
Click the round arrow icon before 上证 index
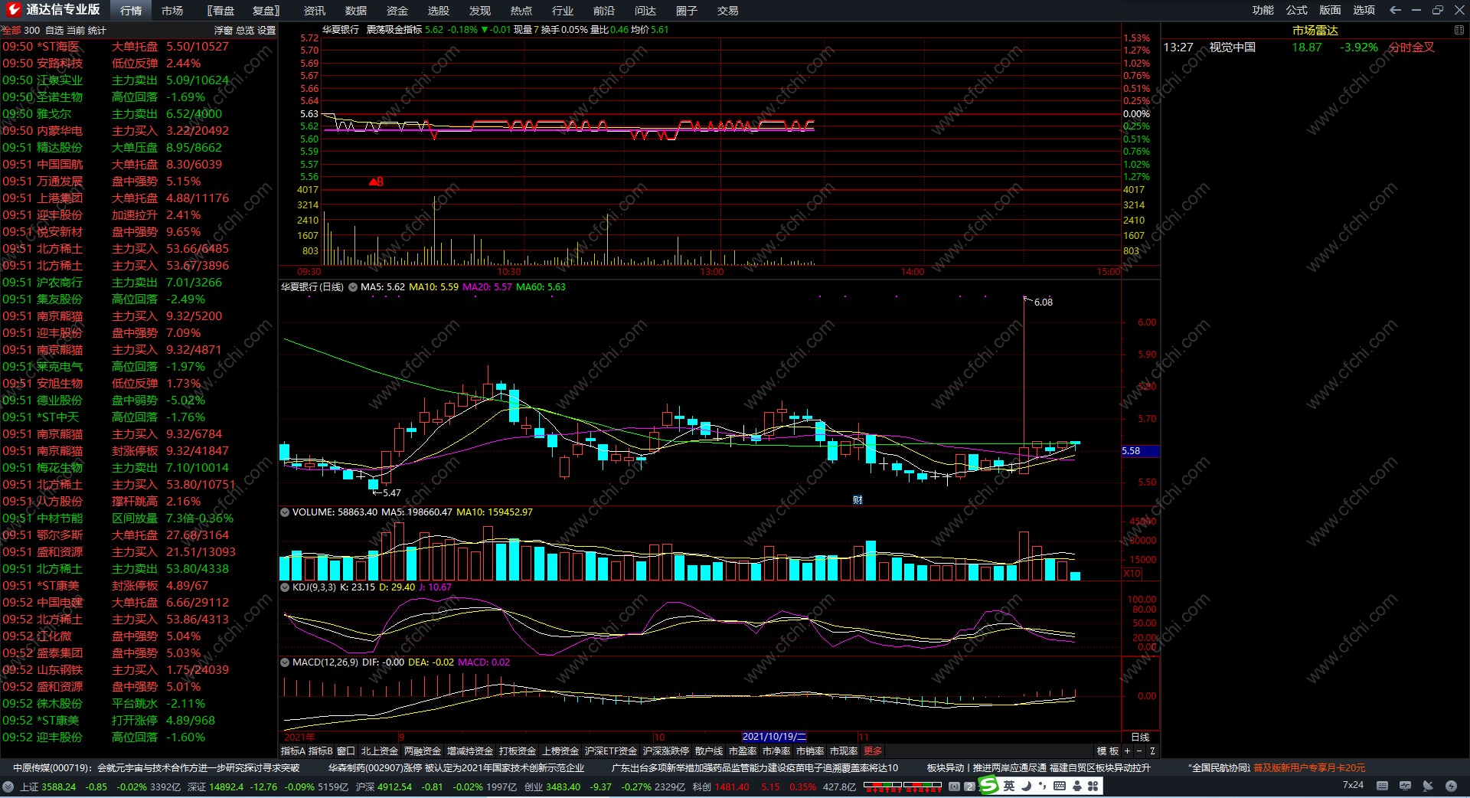(x=8, y=787)
